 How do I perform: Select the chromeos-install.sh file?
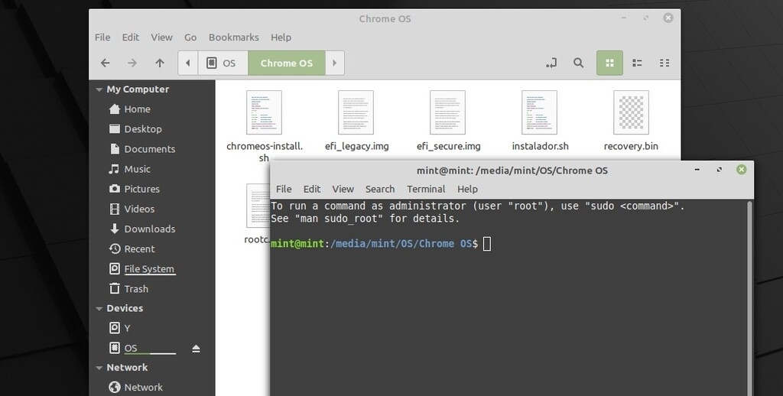[x=264, y=126]
